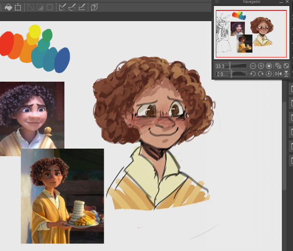Click the red paint blob on canvas
Screen dimensions: 293x251
tap(7, 44)
